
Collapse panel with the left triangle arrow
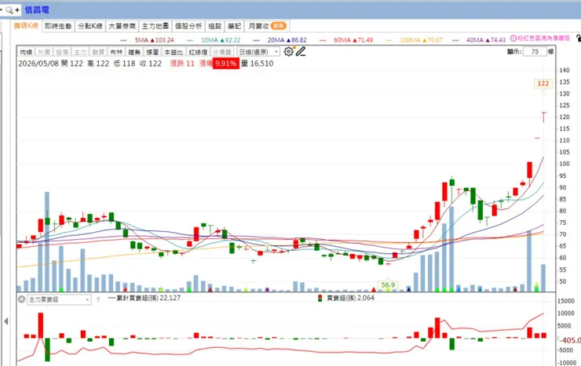pos(6,321)
